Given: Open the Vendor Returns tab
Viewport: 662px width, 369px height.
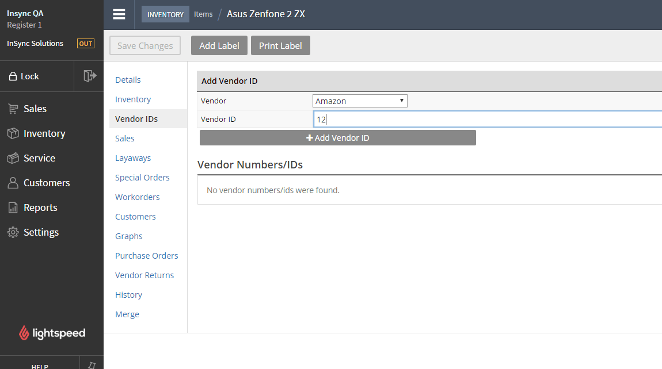Looking at the screenshot, I should (x=144, y=275).
